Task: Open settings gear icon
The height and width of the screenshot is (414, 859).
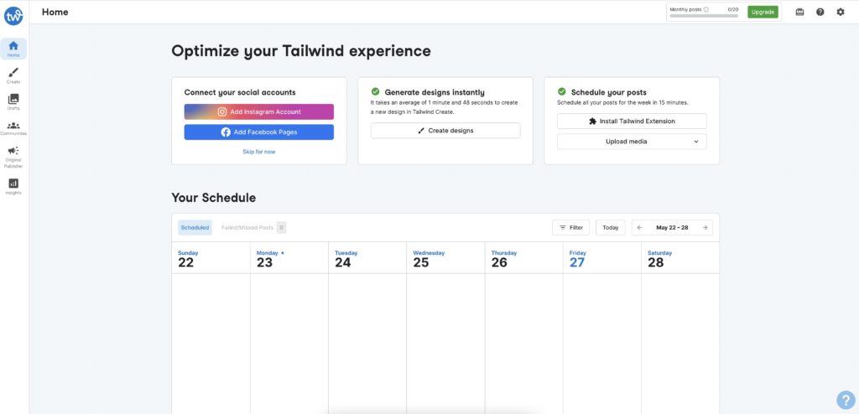Action: [x=841, y=12]
